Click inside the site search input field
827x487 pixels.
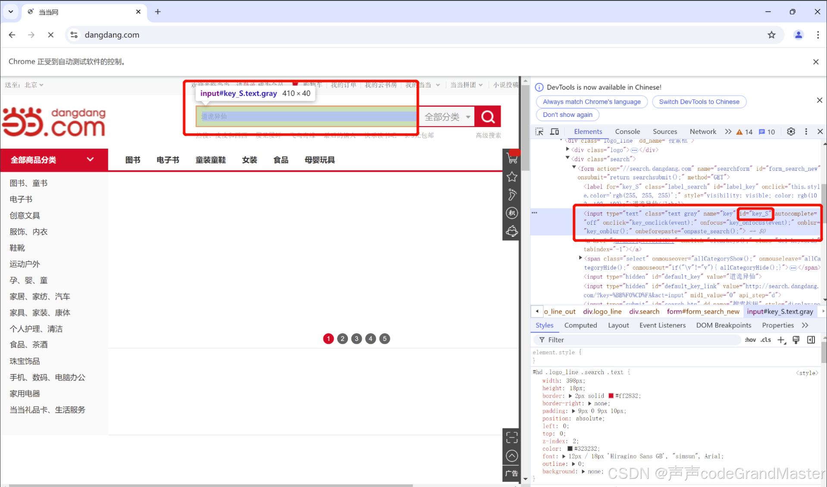[307, 117]
